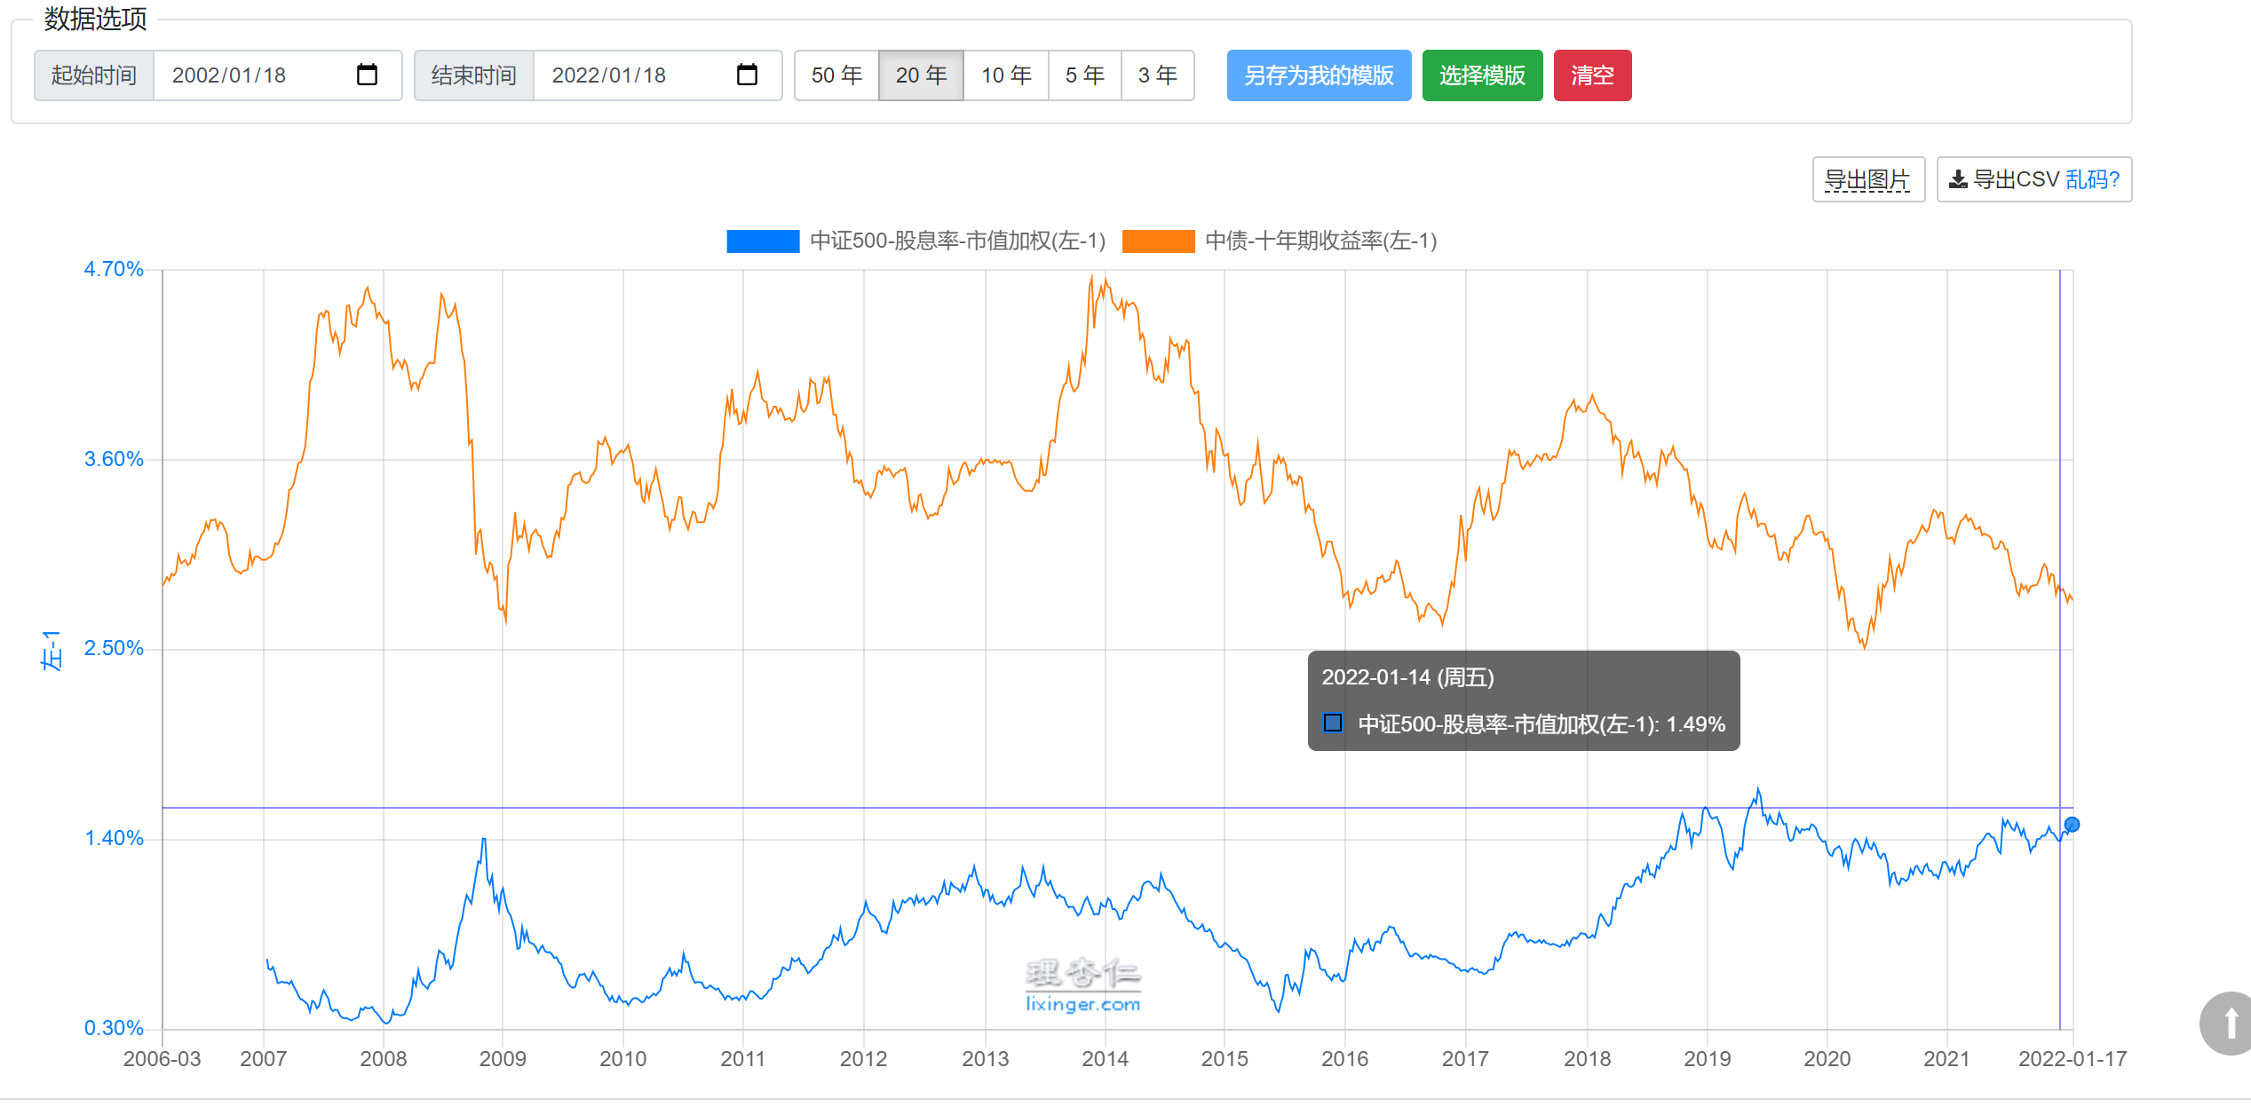The image size is (2251, 1107).
Task: Select the 5 年 time range
Action: coord(1084,75)
